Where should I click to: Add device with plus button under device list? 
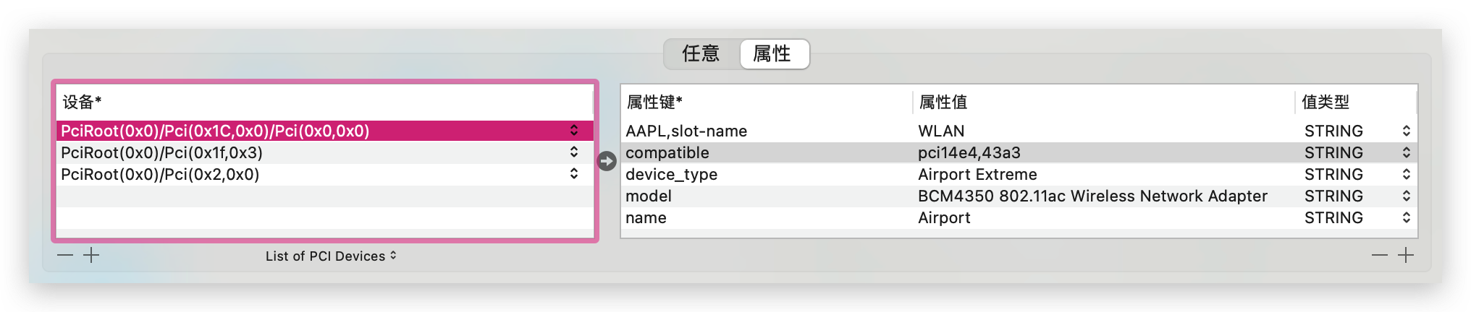click(x=91, y=255)
